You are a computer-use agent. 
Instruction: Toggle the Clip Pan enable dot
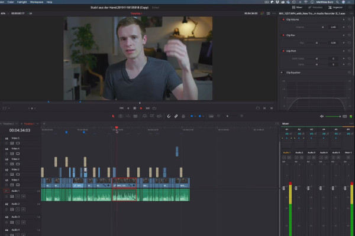point(283,35)
